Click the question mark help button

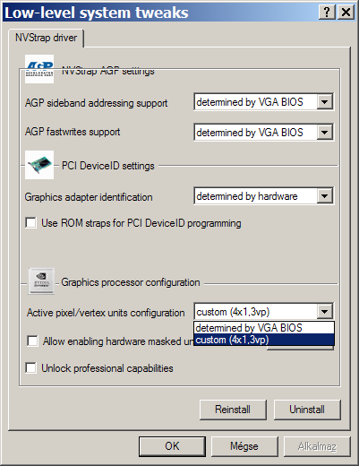coord(327,13)
